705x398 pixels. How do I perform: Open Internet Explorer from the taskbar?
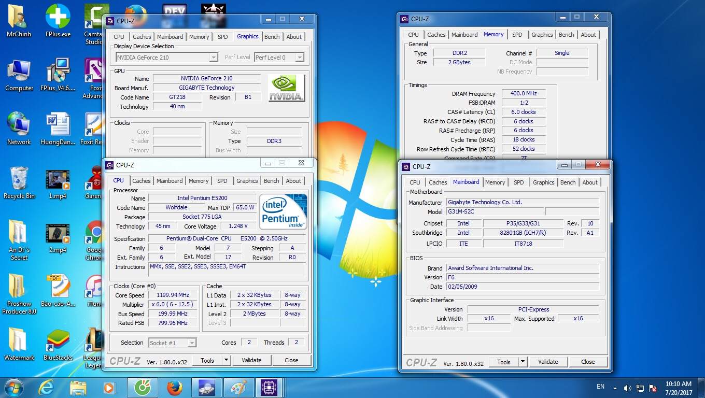tap(47, 388)
